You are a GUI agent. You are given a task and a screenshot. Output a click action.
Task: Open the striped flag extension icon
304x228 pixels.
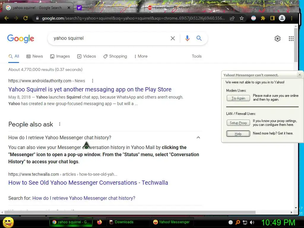click(254, 18)
